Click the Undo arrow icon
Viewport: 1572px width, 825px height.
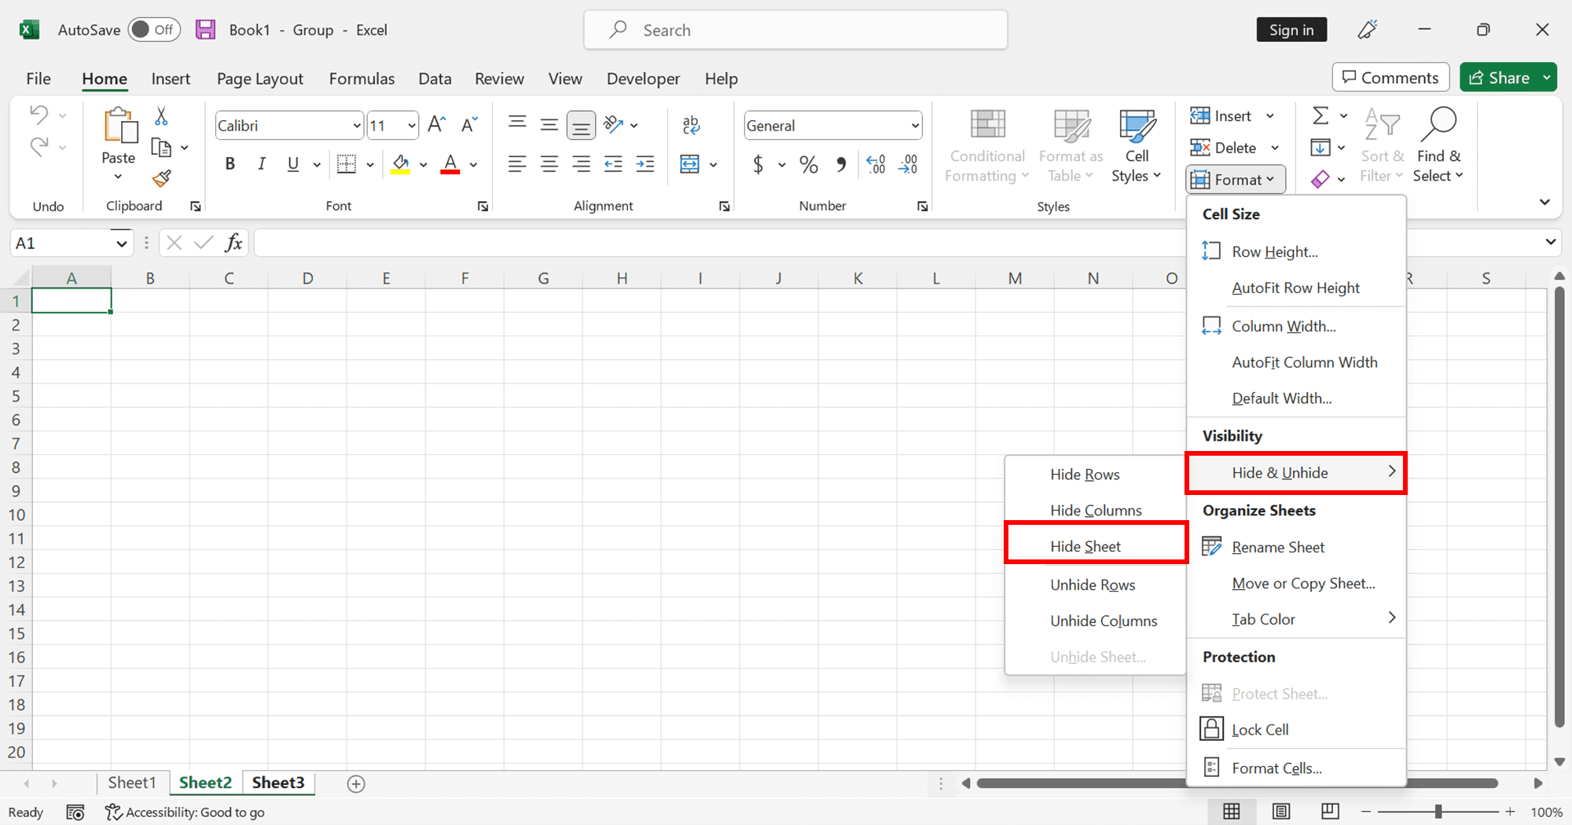[x=39, y=115]
